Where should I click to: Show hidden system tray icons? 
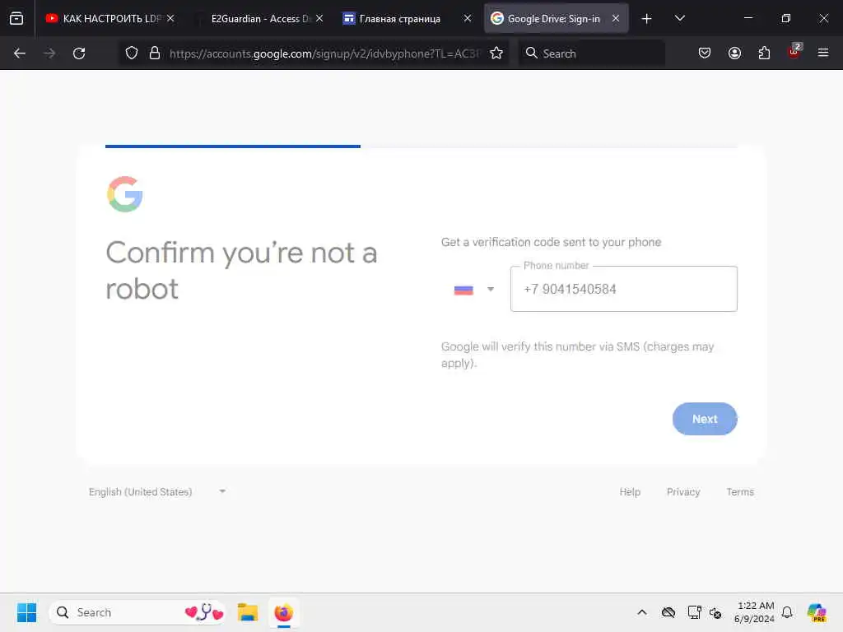coord(642,612)
